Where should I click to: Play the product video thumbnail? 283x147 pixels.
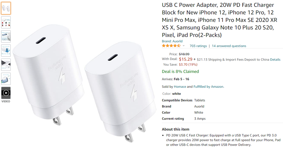[x=6, y=93]
